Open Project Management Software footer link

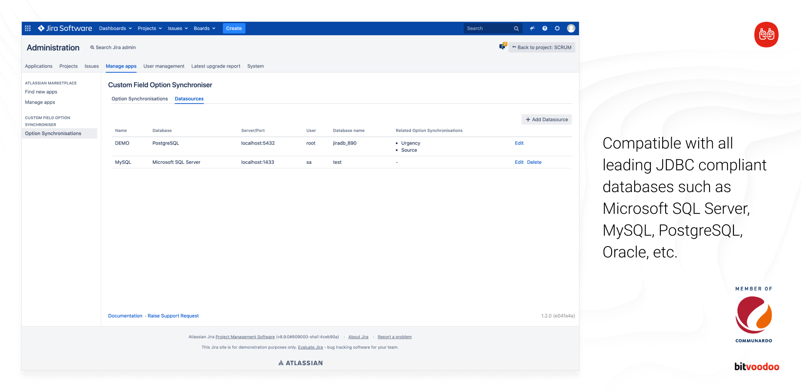pos(245,337)
